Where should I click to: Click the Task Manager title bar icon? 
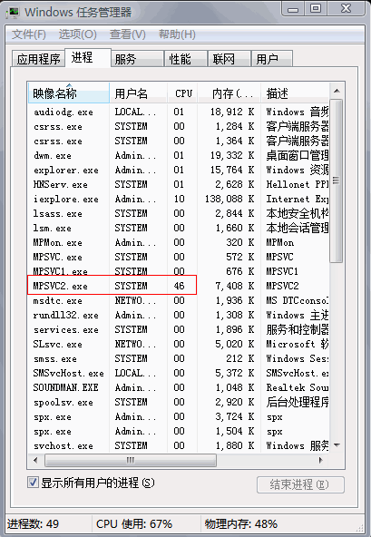13,13
